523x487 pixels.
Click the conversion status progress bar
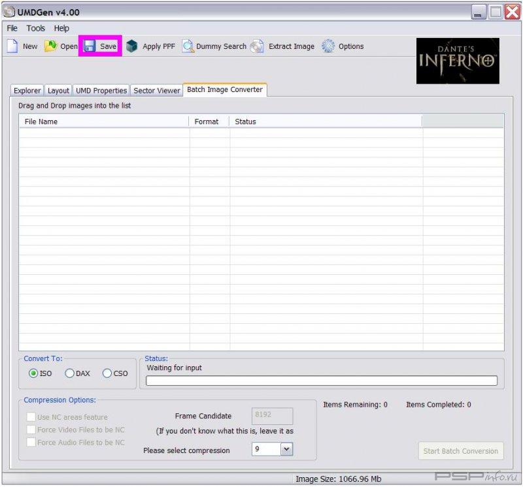[x=321, y=381]
